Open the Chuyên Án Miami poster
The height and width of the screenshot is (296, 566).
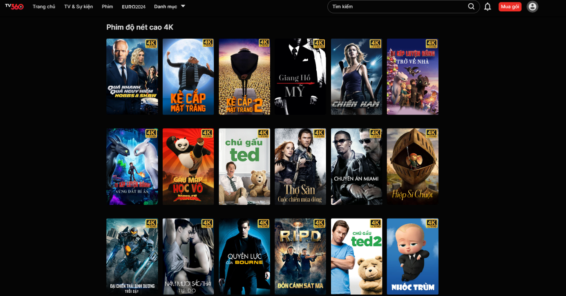[356, 166]
